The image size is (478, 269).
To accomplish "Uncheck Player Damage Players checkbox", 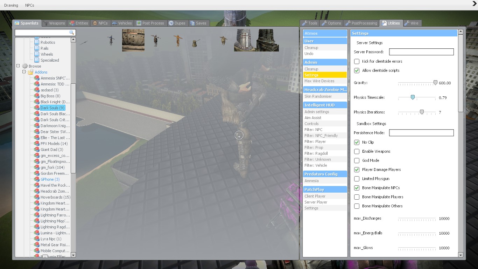I will 357,170.
